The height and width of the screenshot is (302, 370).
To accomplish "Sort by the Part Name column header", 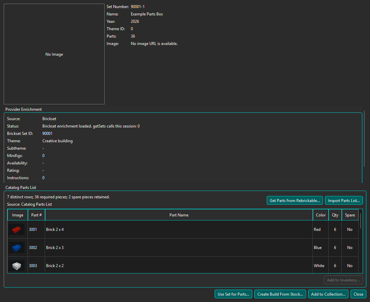I will coord(179,215).
